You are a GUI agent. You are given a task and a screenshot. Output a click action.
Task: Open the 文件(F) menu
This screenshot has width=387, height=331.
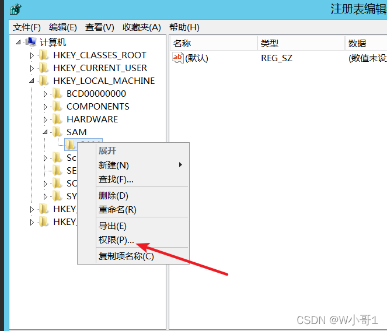click(27, 27)
